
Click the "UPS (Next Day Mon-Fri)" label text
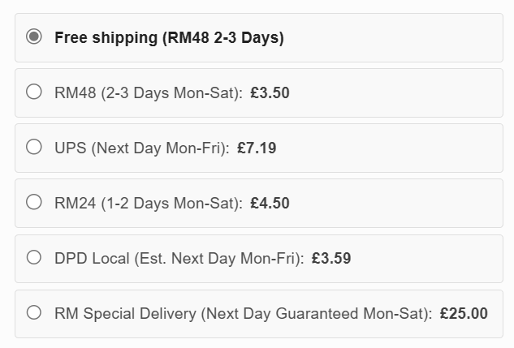(142, 148)
